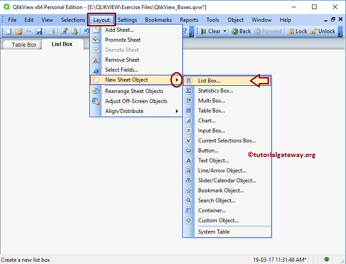Click the Multi Box icon

pyautogui.click(x=189, y=101)
